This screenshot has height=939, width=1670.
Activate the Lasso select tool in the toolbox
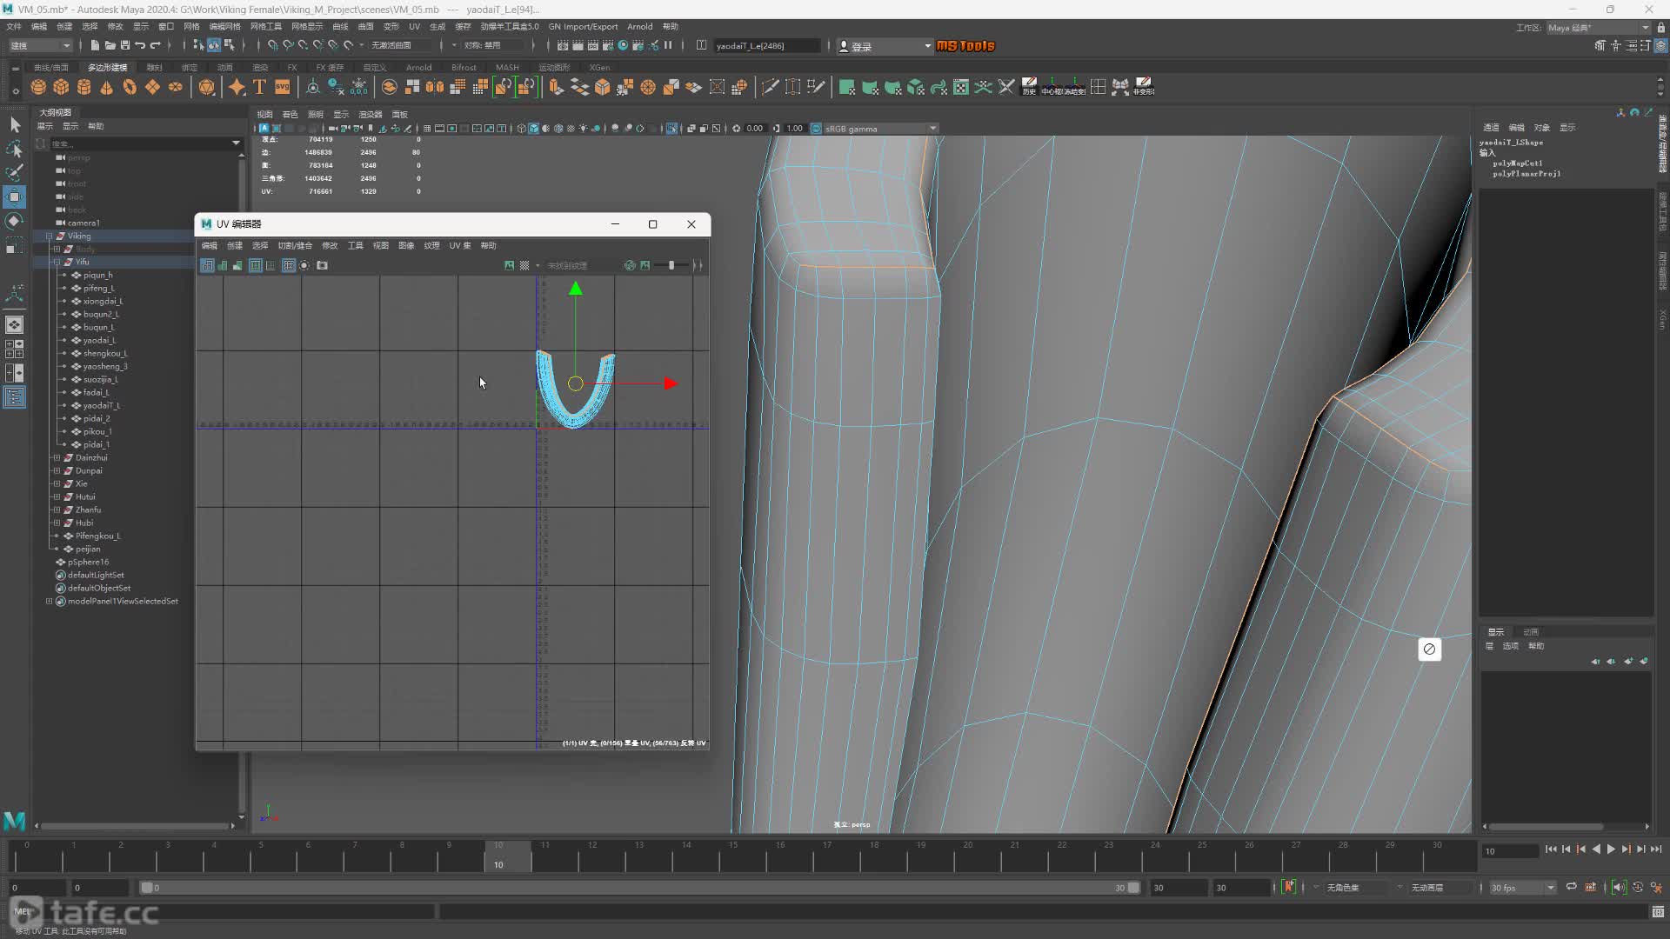click(x=14, y=150)
